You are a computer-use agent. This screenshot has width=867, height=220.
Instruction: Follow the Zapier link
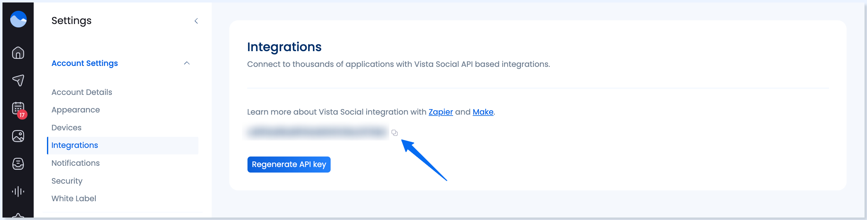coord(441,112)
